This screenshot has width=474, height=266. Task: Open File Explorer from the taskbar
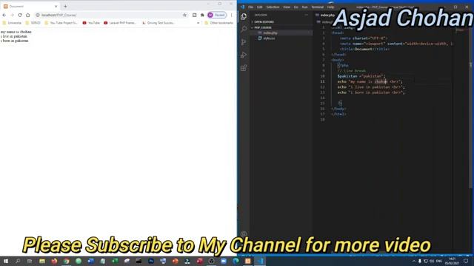[42, 261]
